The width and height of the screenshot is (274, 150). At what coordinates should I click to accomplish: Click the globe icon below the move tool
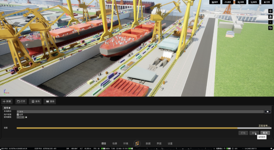coord(270,17)
